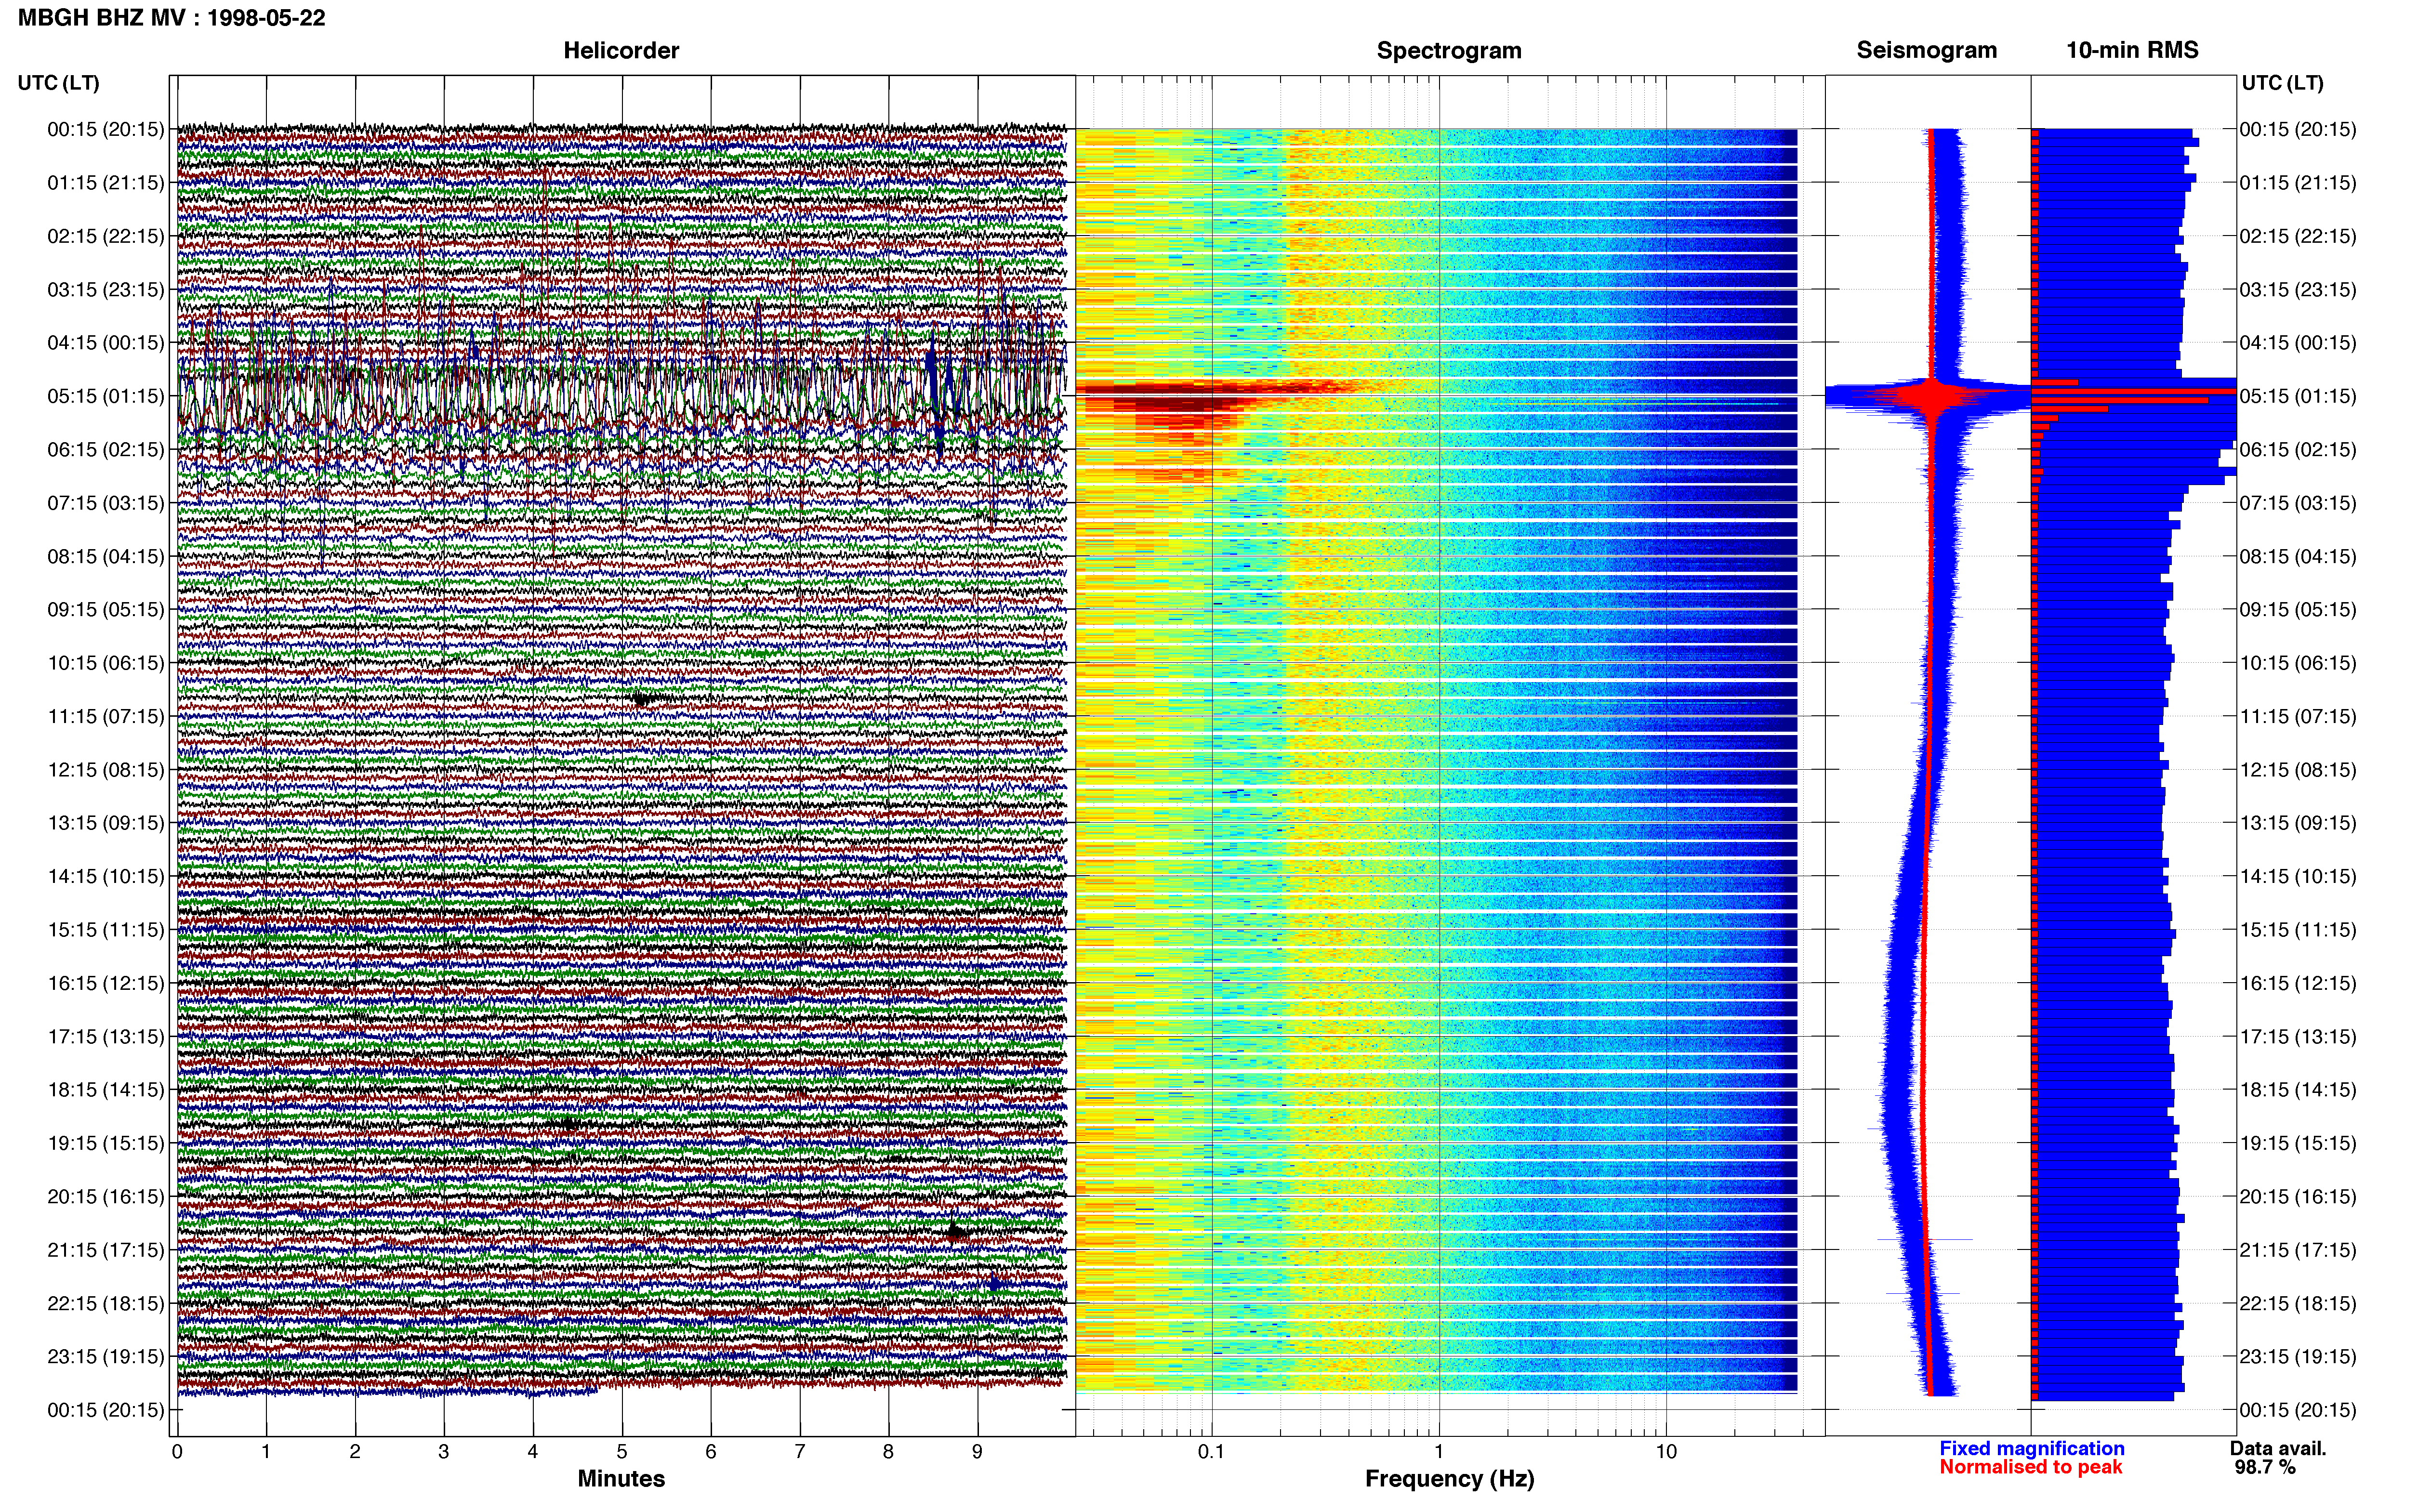Click left time label 02:15 (22:15)
This screenshot has width=2418, height=1512.
106,236
